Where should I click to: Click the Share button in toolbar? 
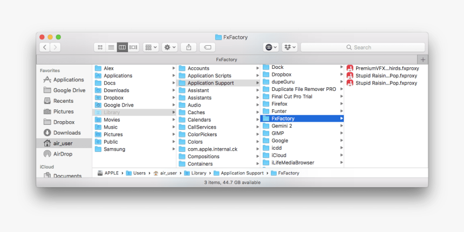pos(188,47)
